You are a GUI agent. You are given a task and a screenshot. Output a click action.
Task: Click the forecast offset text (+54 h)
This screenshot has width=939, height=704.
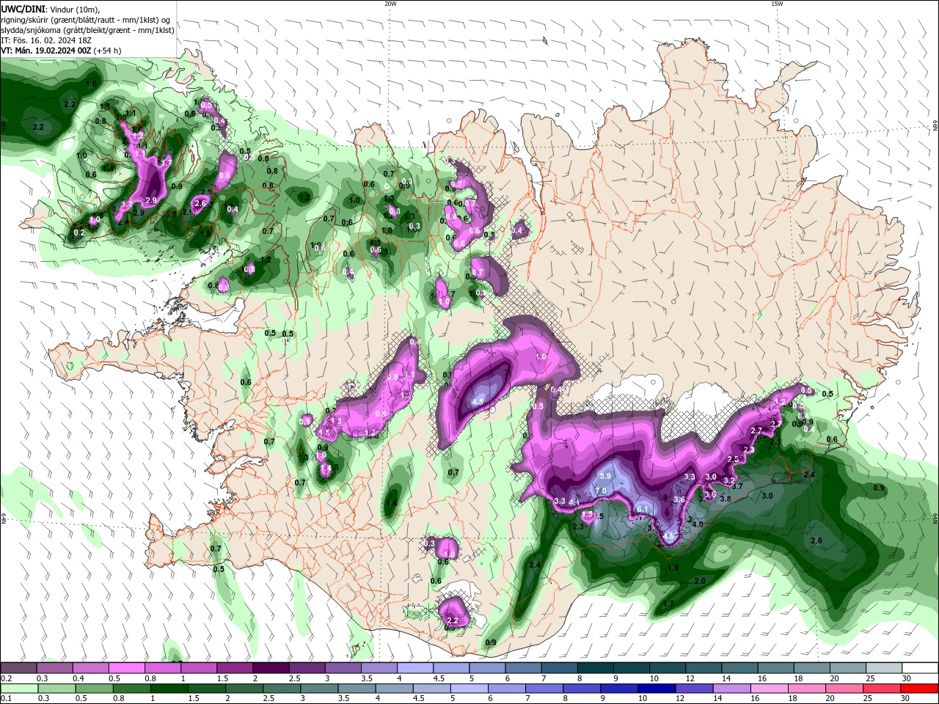[107, 51]
